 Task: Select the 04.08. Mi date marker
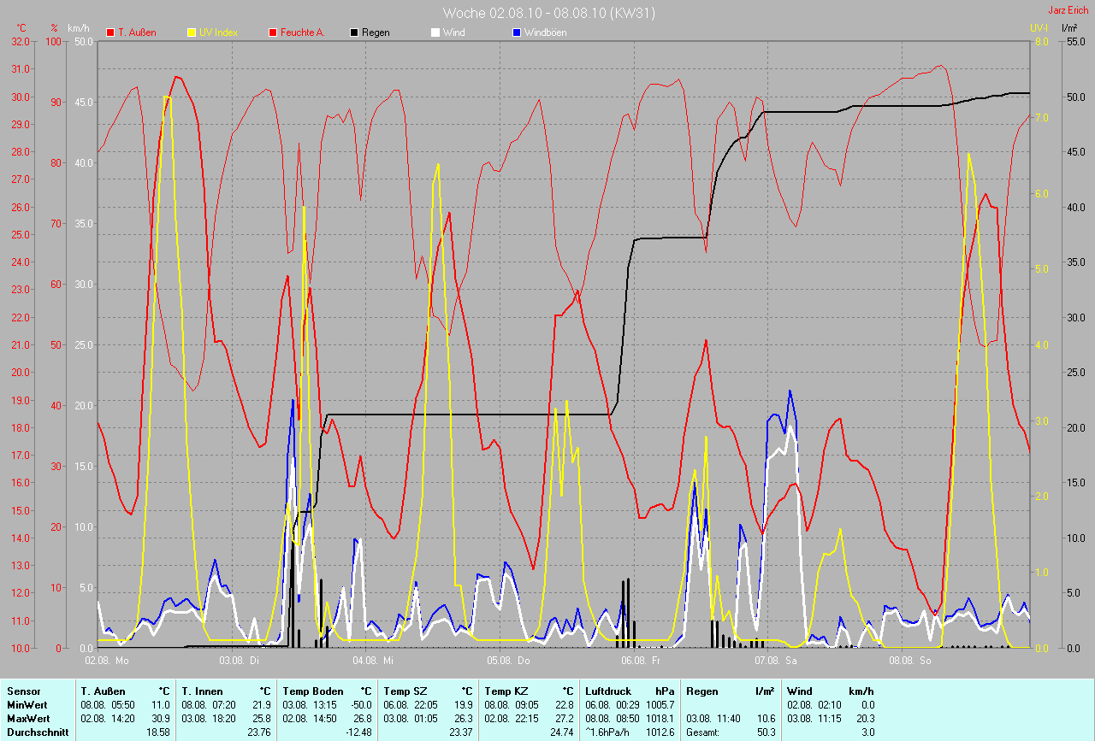pos(373,661)
